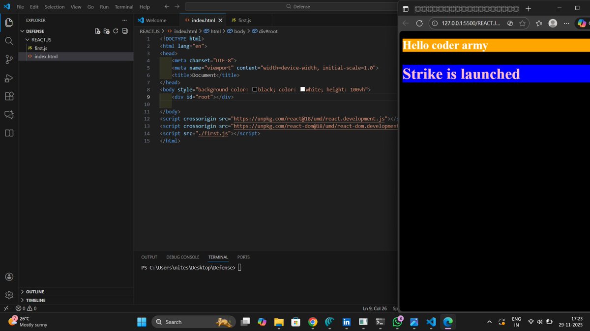This screenshot has height=331, width=590.
Task: Click the terminal prompt input line
Action: (239, 267)
